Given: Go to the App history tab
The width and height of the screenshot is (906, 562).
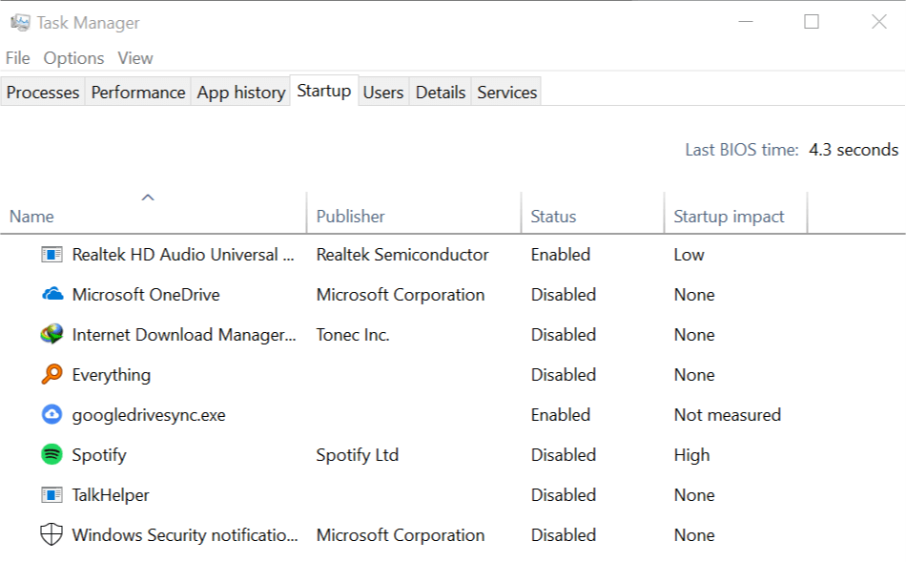Looking at the screenshot, I should [x=241, y=92].
